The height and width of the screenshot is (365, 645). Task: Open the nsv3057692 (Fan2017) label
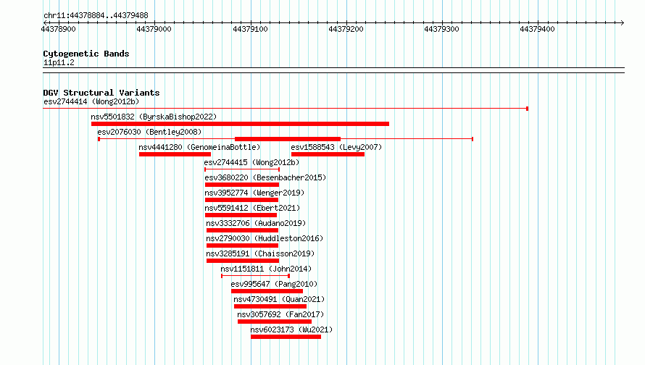tap(280, 314)
